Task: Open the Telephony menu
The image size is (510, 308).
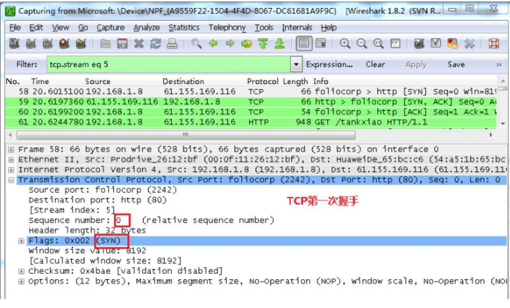Action: pyautogui.click(x=227, y=28)
